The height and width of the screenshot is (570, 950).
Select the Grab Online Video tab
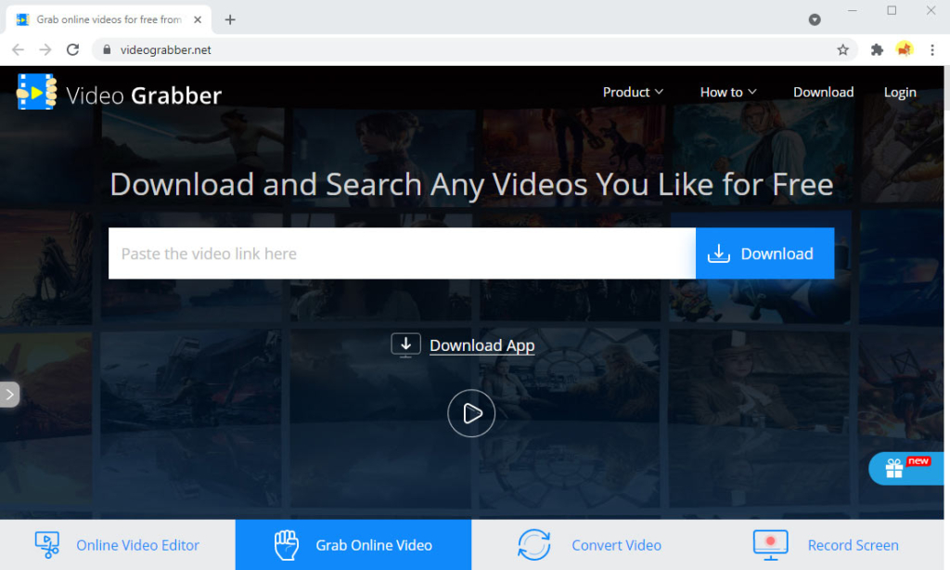[x=353, y=545]
